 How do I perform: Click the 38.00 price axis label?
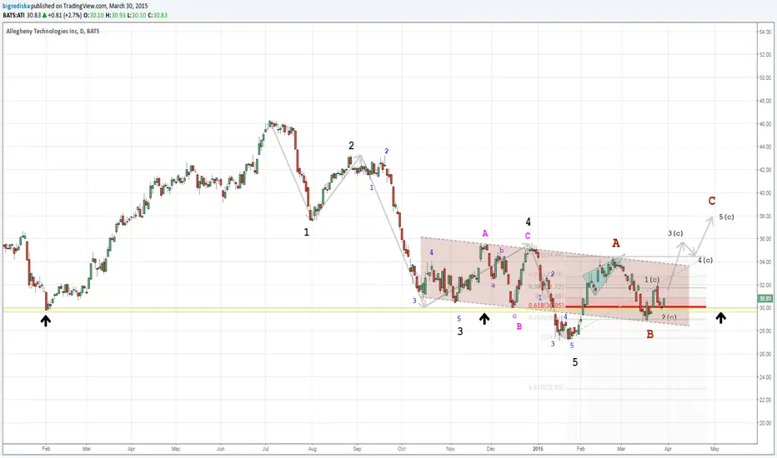765,216
